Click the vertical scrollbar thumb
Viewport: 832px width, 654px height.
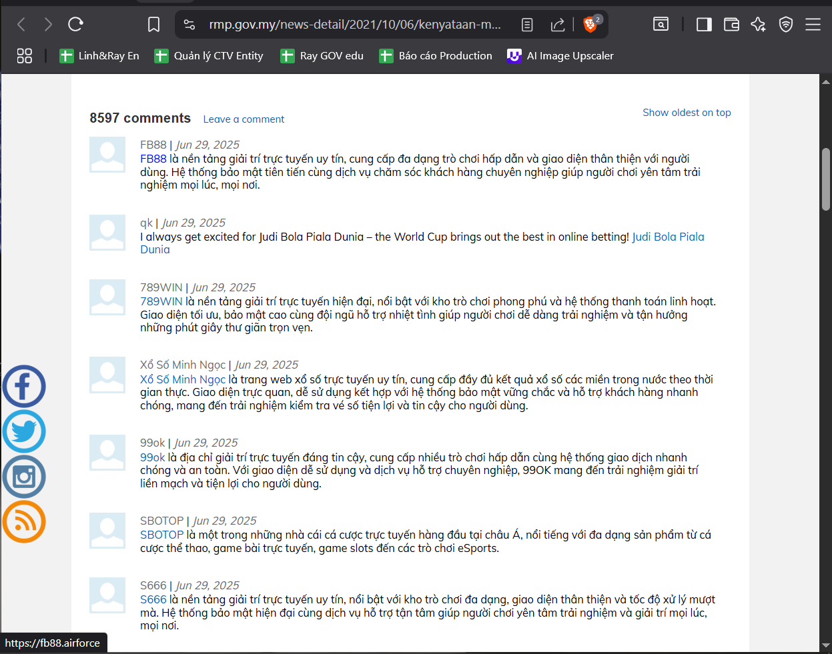pyautogui.click(x=826, y=179)
